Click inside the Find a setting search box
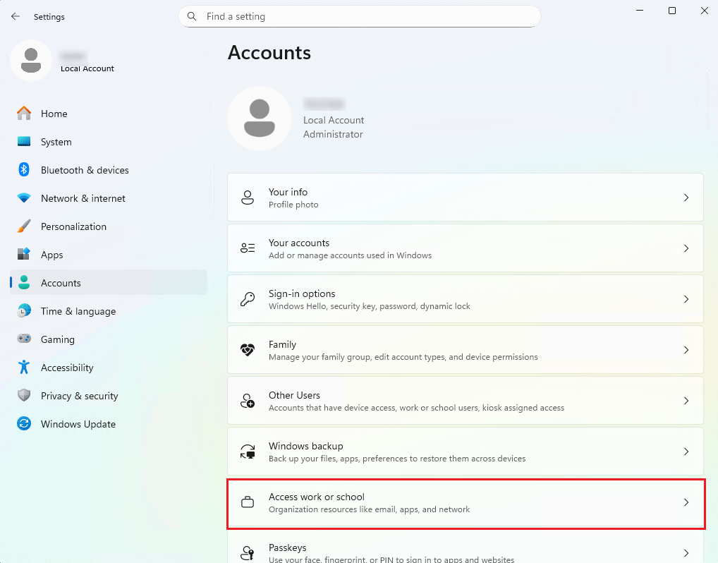This screenshot has height=563, width=718. [360, 16]
